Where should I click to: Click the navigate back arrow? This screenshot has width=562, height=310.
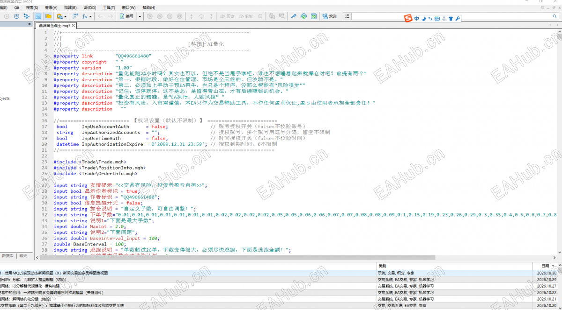100,16
